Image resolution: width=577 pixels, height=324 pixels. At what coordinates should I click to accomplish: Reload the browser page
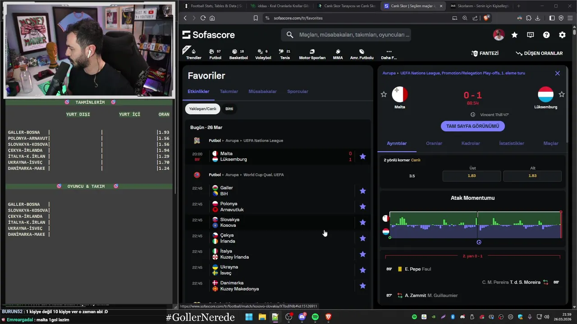click(x=203, y=18)
